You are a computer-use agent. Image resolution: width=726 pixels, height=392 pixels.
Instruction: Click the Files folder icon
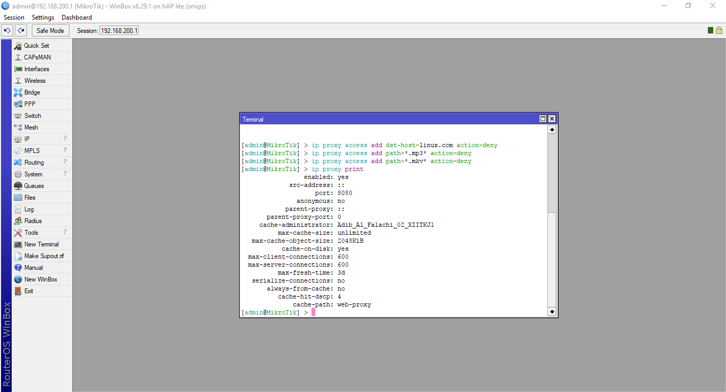point(18,198)
